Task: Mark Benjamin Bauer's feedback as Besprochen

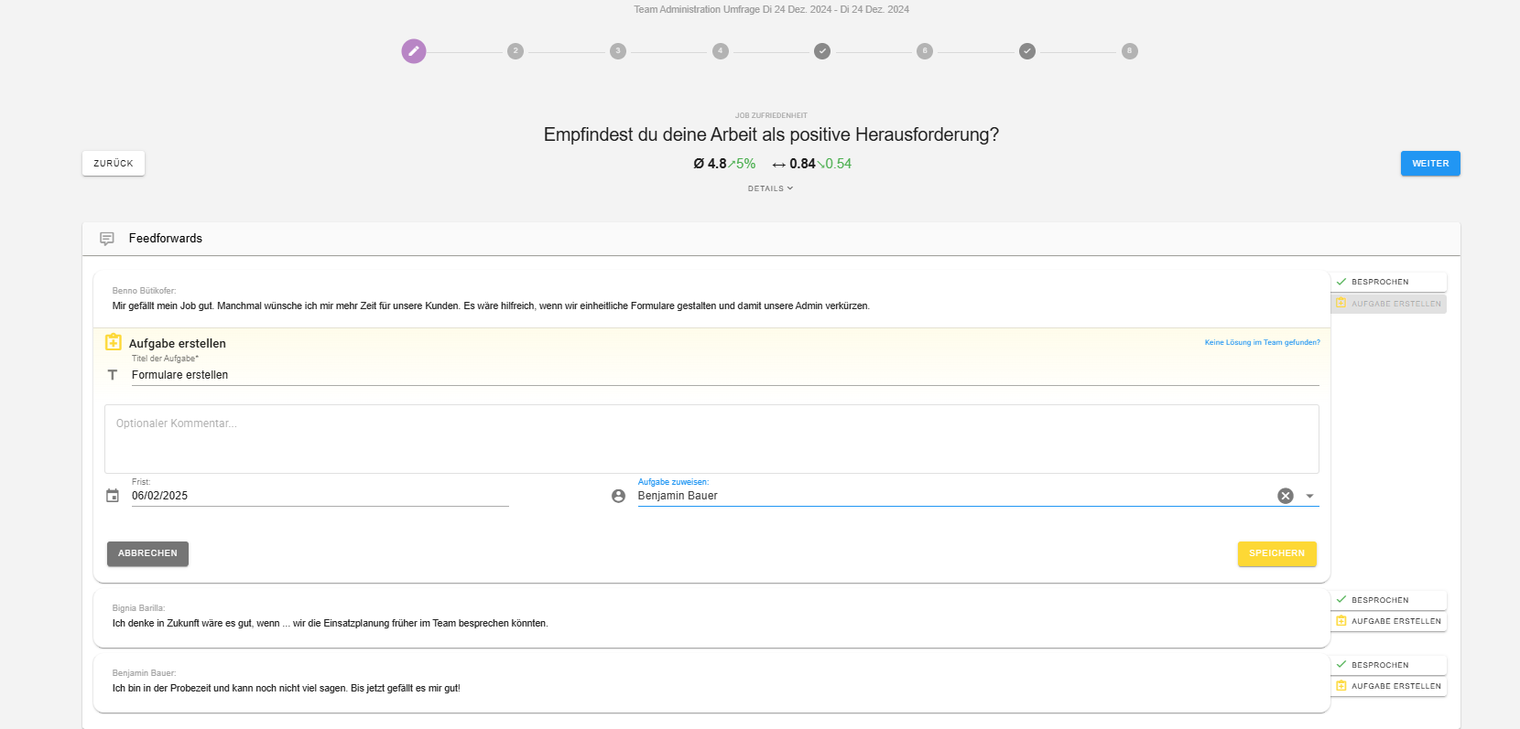Action: [x=1388, y=665]
